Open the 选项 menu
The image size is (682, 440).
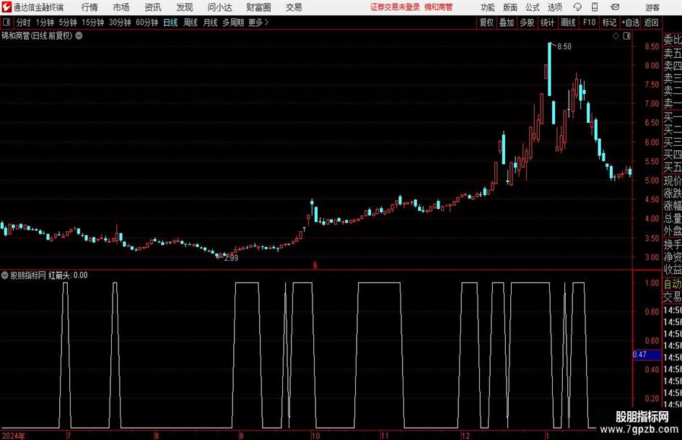554,7
